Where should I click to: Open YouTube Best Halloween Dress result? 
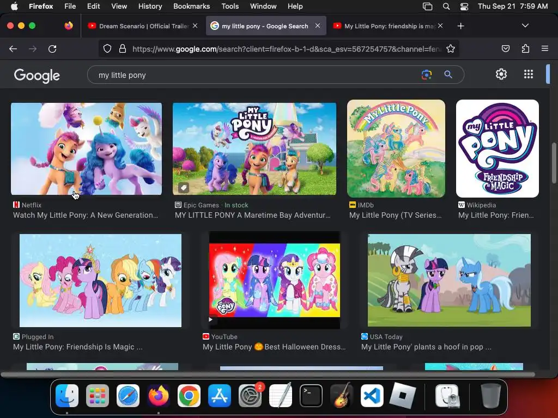coord(274,347)
